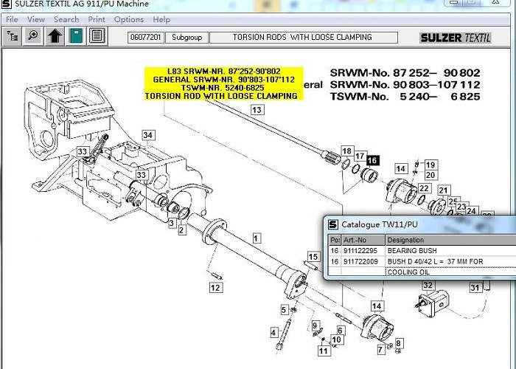Select part position label 7
This screenshot has height=369, width=516.
click(x=380, y=349)
